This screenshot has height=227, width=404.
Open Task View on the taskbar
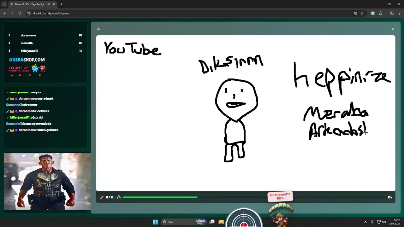212,222
